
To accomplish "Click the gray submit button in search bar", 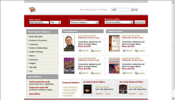I will [140, 22].
